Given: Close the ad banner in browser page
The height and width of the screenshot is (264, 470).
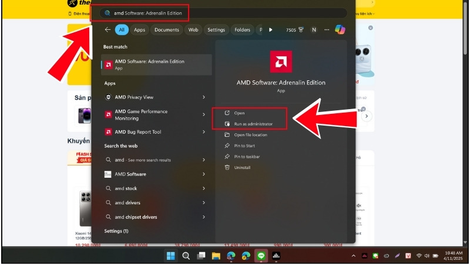Looking at the screenshot, I should tap(371, 28).
